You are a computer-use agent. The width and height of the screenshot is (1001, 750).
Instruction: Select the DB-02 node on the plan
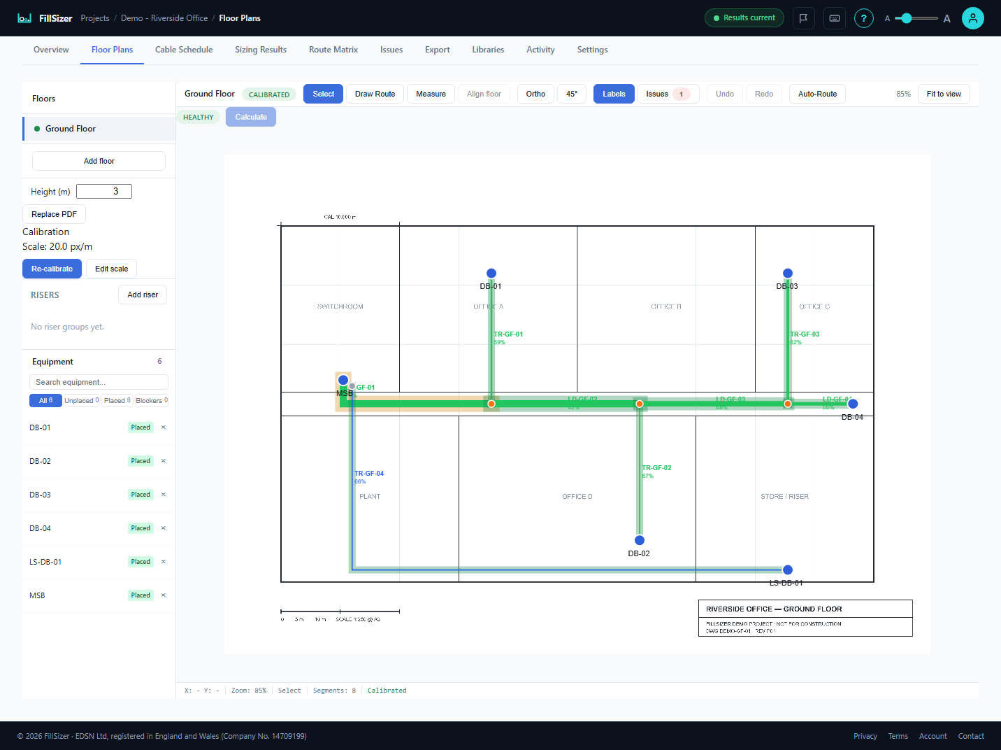click(640, 540)
